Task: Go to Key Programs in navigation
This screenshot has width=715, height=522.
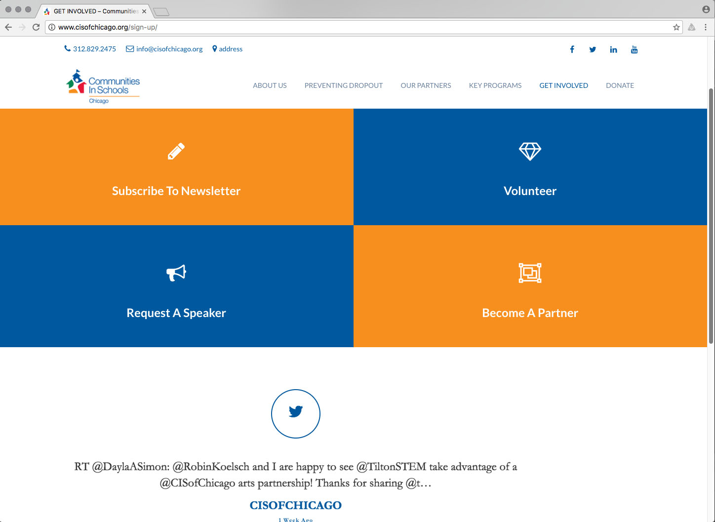Action: (x=495, y=85)
